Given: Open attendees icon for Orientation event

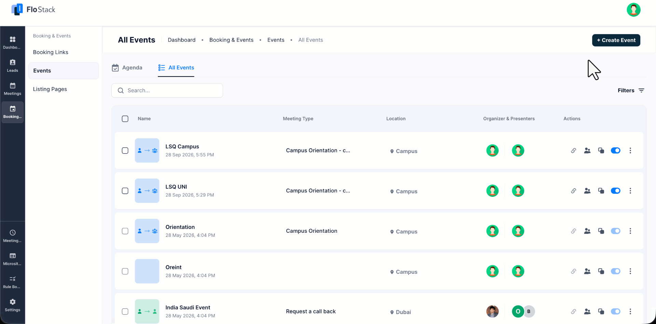Looking at the screenshot, I should tap(587, 231).
